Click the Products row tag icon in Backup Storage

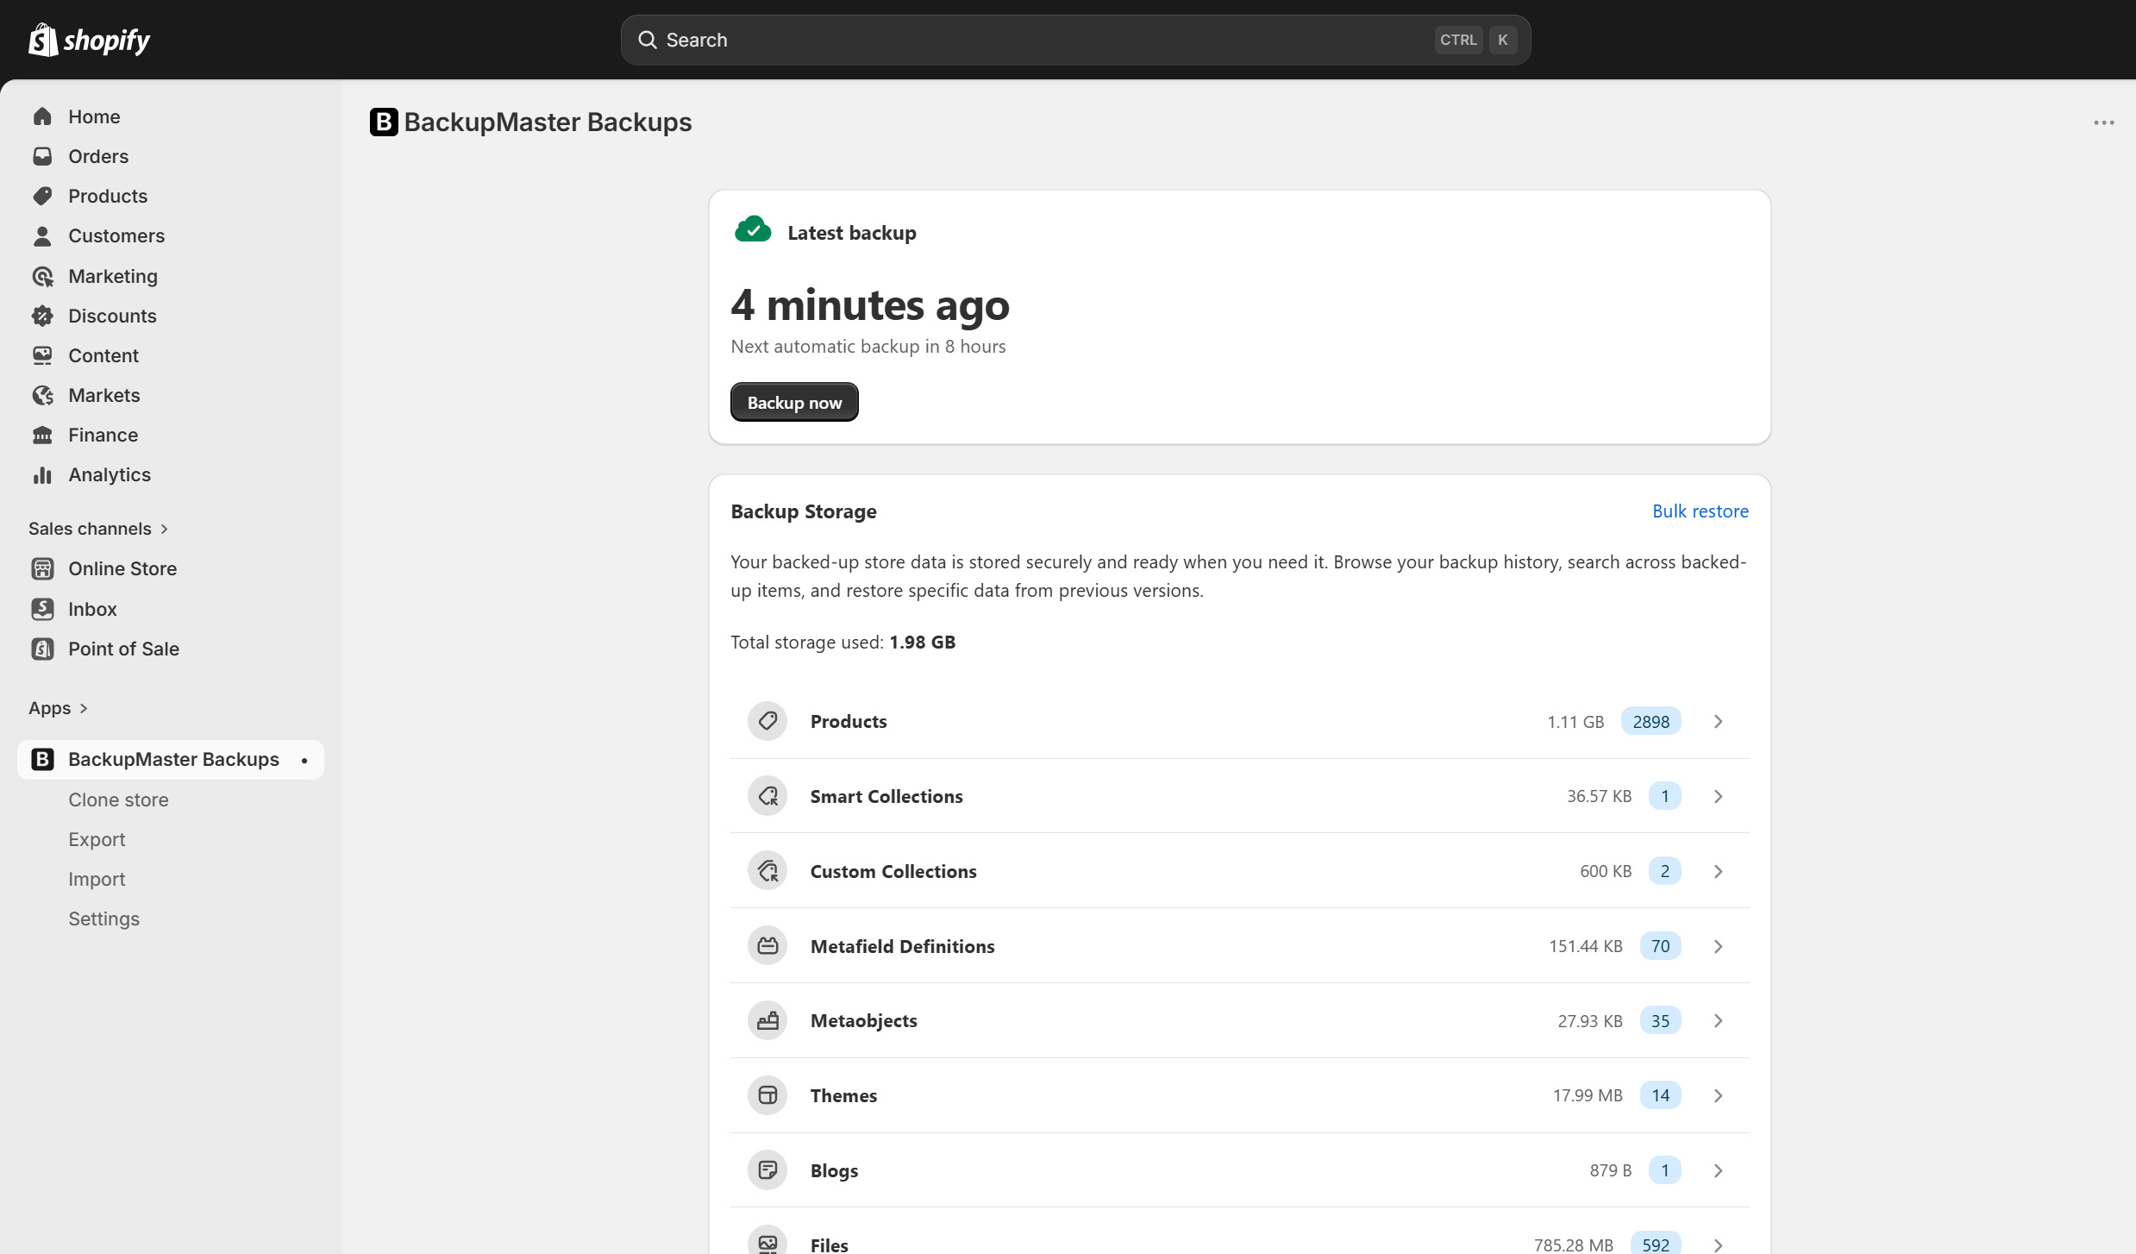(x=767, y=721)
